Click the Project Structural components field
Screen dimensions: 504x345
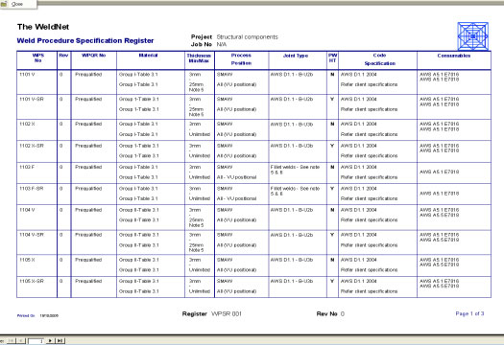coord(234,37)
